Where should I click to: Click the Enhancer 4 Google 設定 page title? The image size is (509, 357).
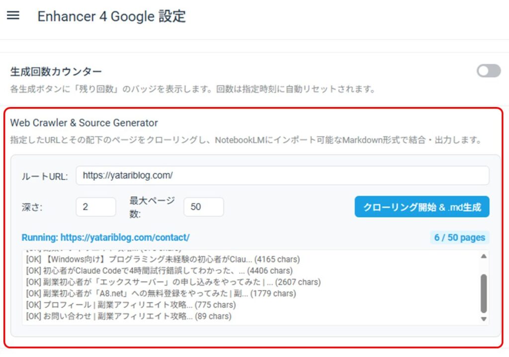point(111,16)
